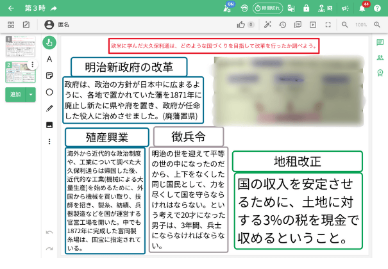Click the magic wand icon

[x=266, y=24]
